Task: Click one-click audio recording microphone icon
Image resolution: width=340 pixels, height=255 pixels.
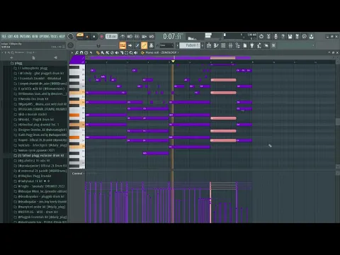Action: tap(276, 36)
